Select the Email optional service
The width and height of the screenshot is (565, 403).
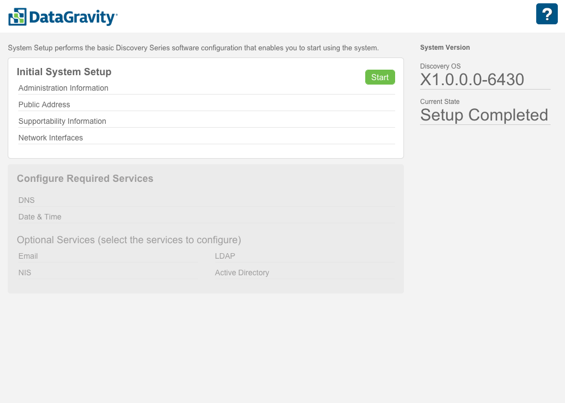tap(28, 256)
